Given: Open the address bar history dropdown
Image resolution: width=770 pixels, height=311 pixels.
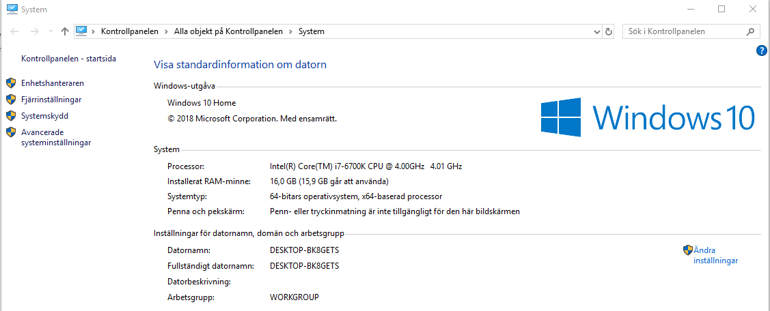Looking at the screenshot, I should point(597,31).
